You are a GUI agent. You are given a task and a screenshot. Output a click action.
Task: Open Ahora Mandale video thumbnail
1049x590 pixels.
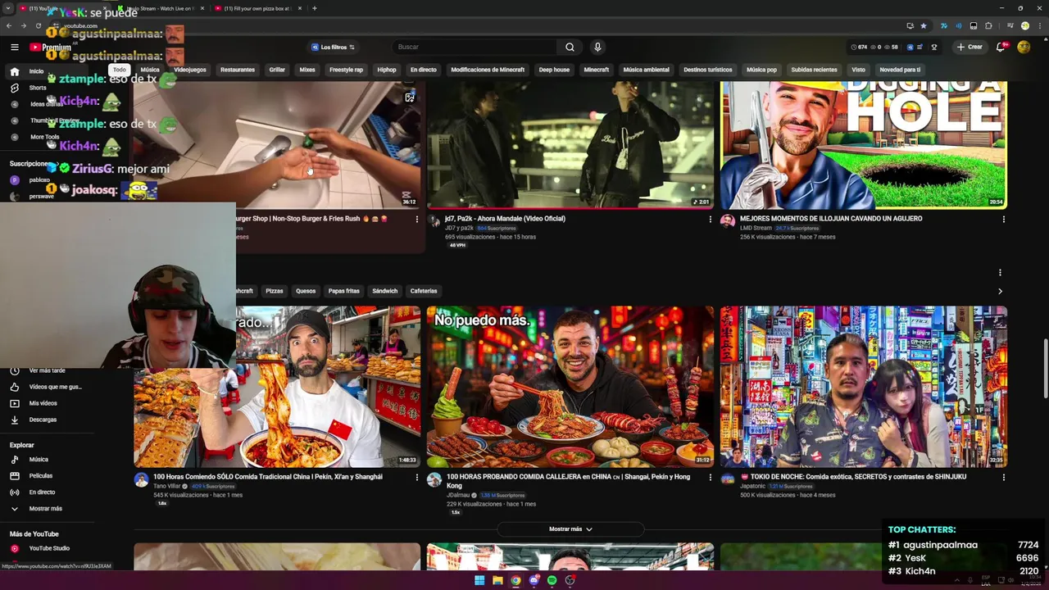pyautogui.click(x=570, y=145)
